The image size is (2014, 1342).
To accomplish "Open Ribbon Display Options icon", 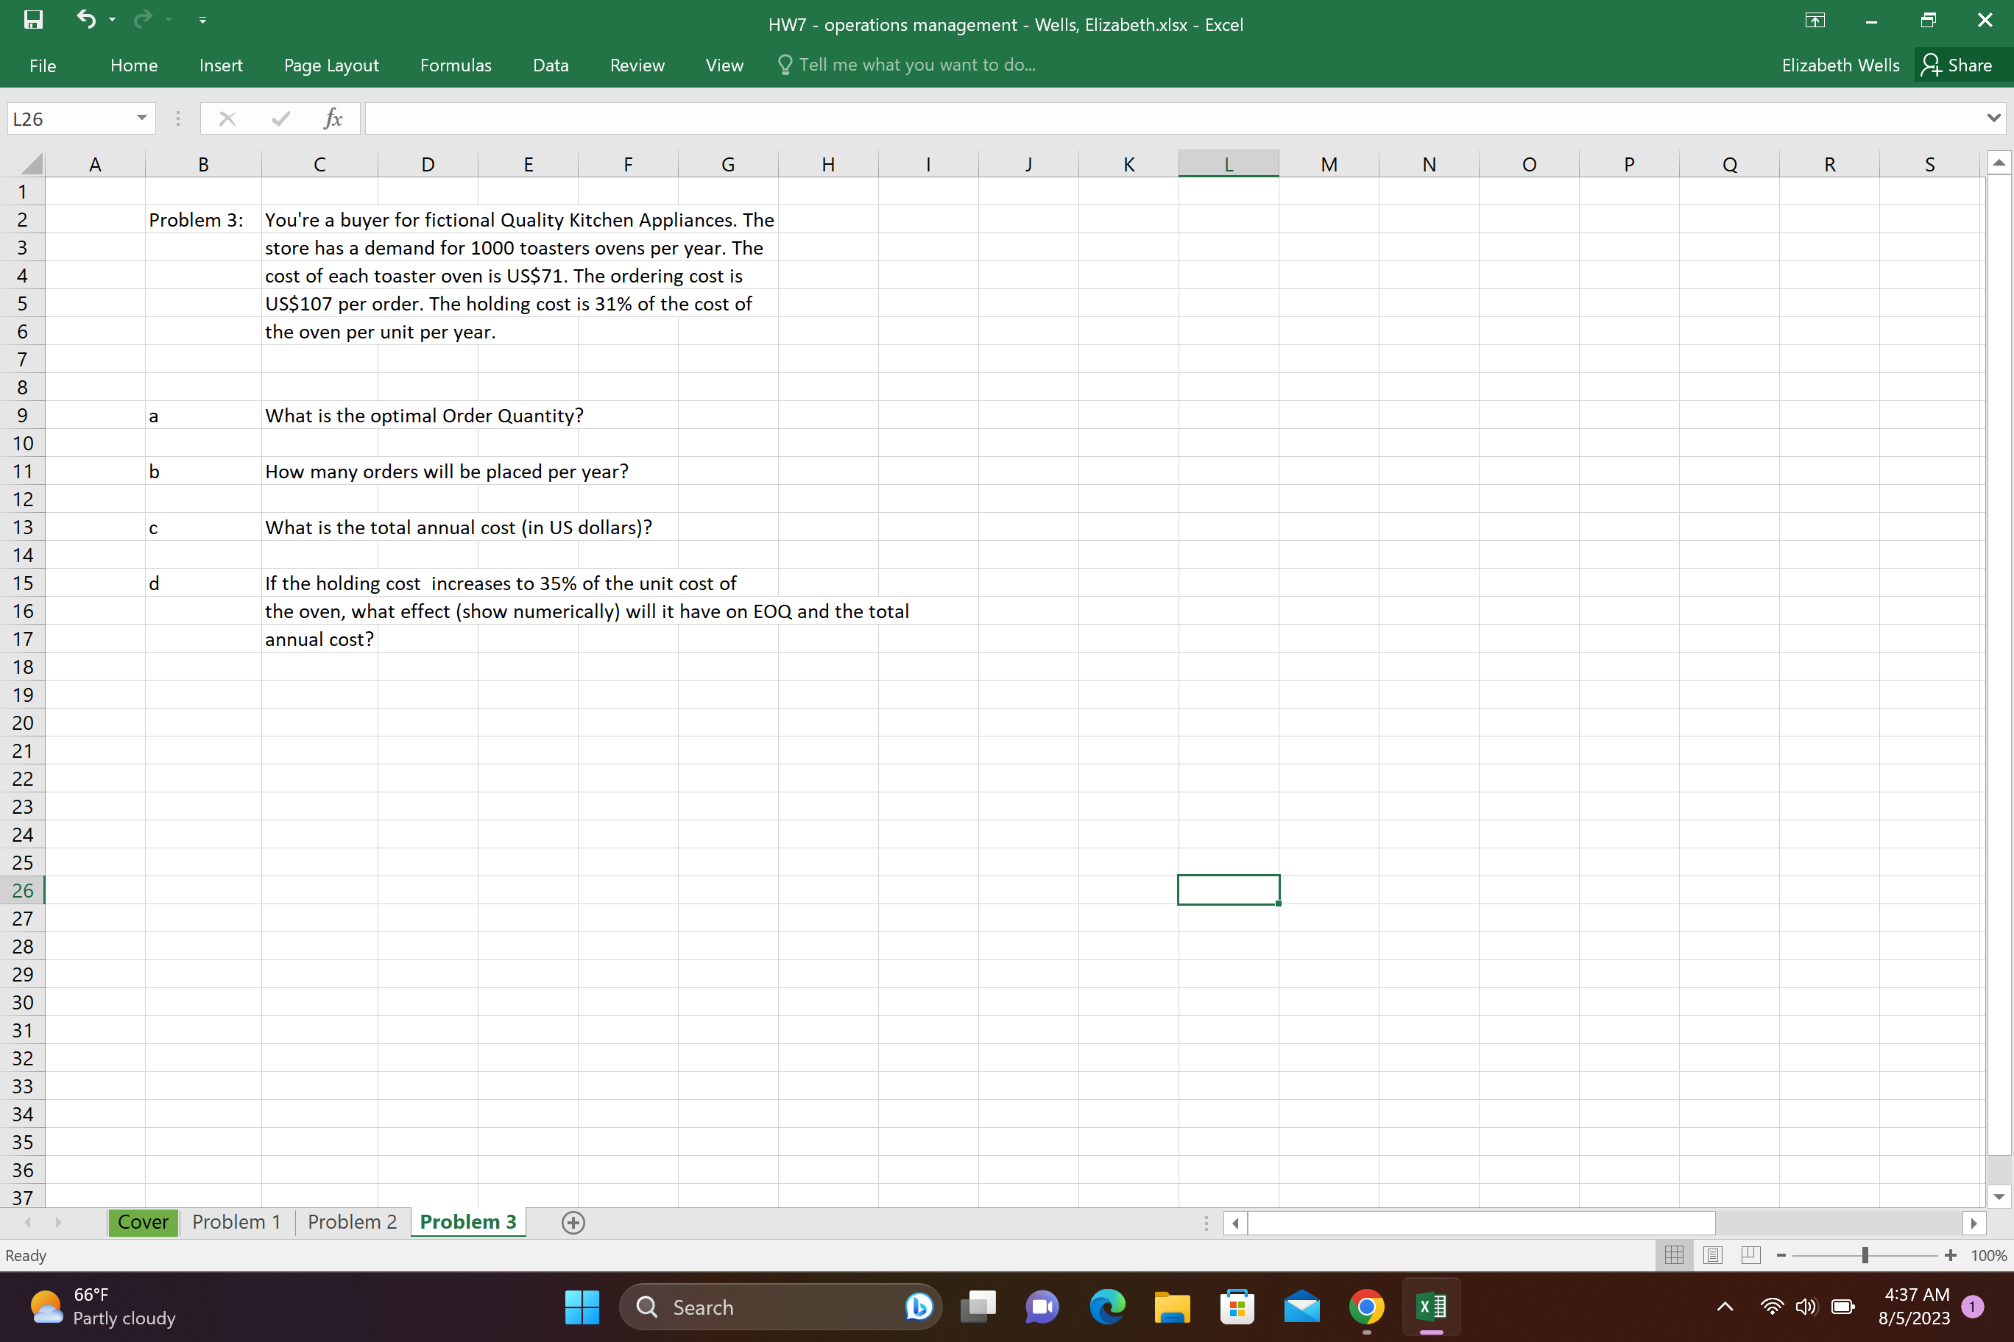I will click(1815, 21).
